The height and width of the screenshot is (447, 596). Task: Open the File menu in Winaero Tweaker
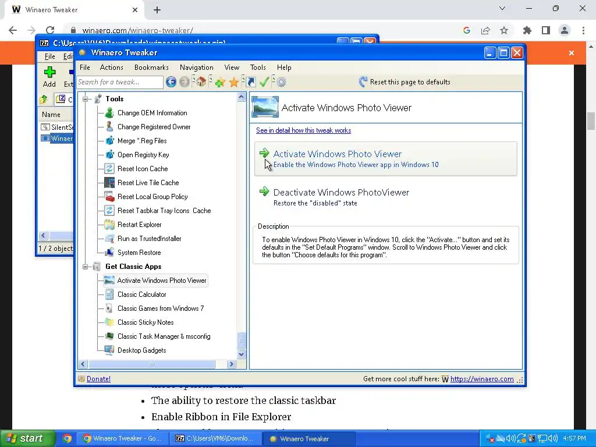coord(85,68)
